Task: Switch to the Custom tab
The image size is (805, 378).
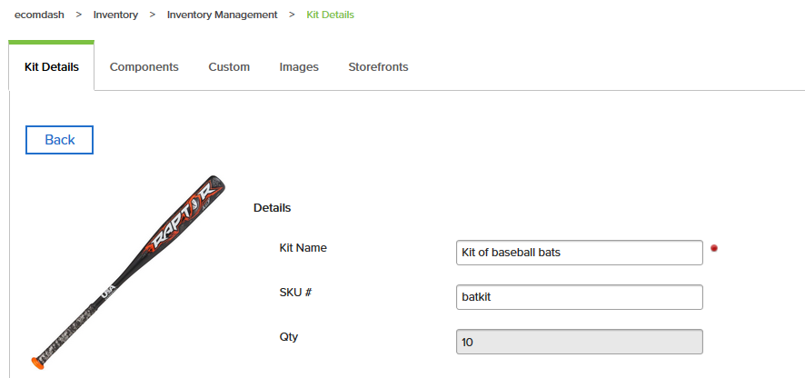Action: coord(229,66)
